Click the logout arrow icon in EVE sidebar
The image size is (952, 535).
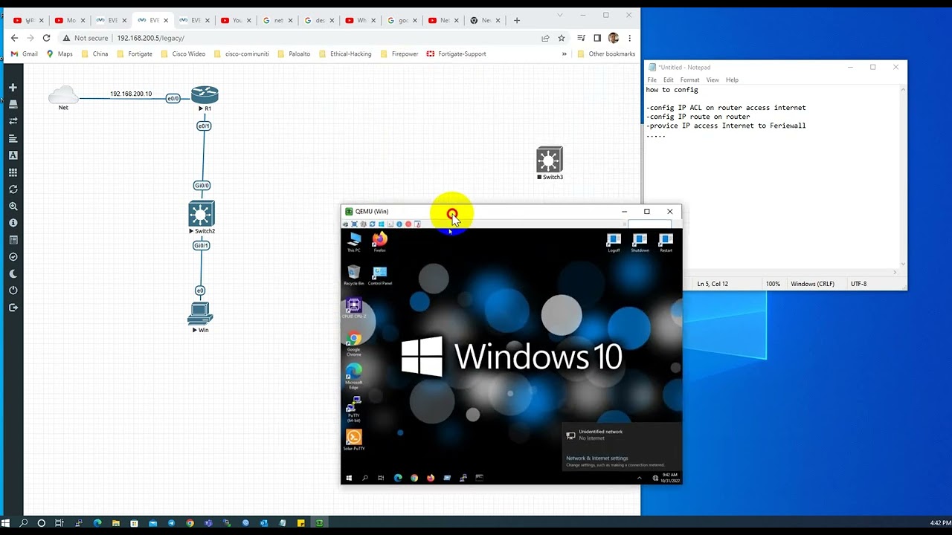click(13, 308)
